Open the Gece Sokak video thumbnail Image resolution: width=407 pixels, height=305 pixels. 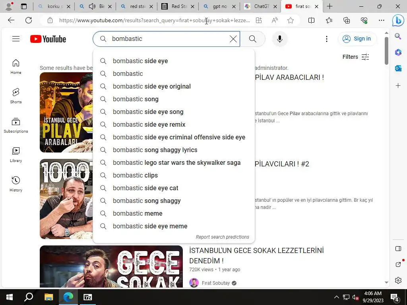point(111,266)
